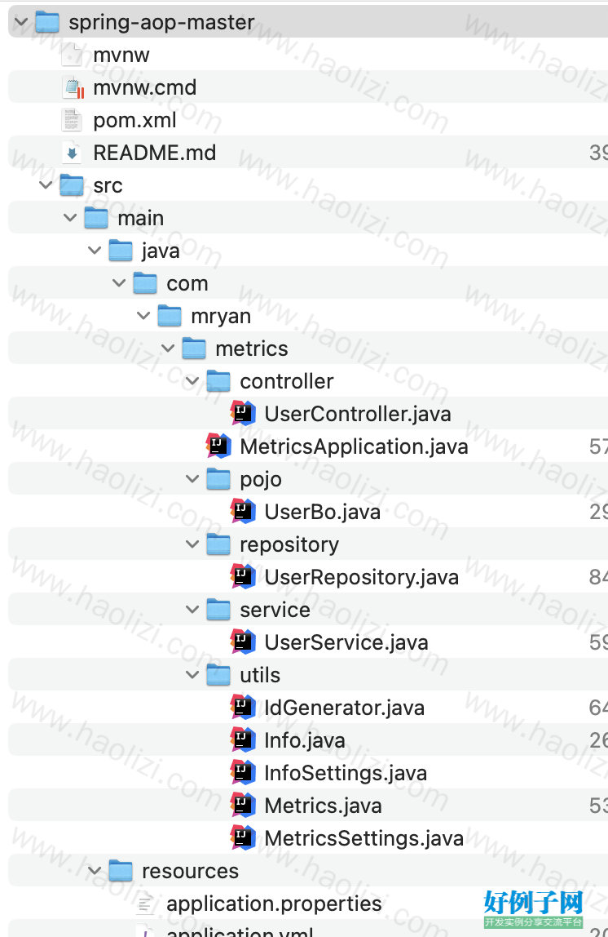This screenshot has height=937, width=608.
Task: Click the IntelliJ icon of MetricsSettings.java
Action: (x=243, y=837)
